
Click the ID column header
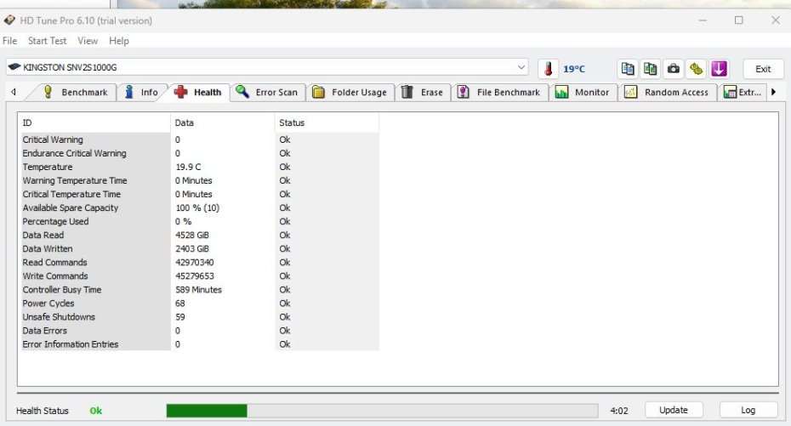pyautogui.click(x=94, y=122)
